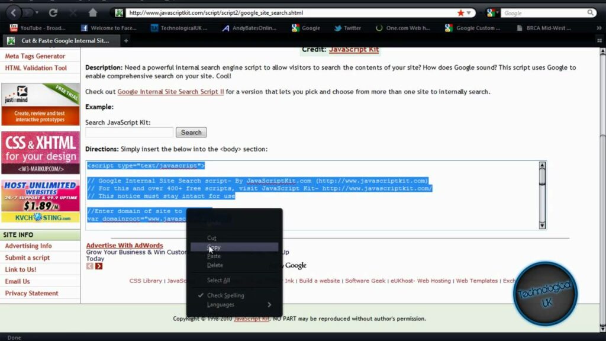Stop loading with the X icon

point(73,13)
